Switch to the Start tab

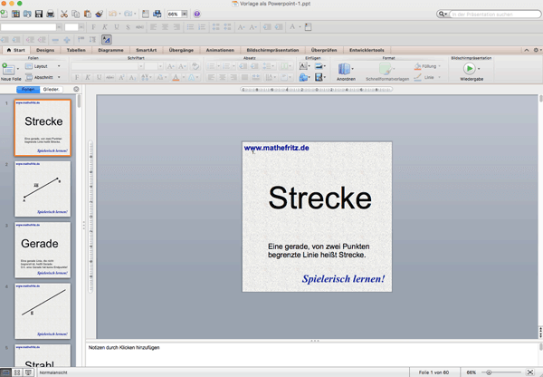pyautogui.click(x=16, y=50)
